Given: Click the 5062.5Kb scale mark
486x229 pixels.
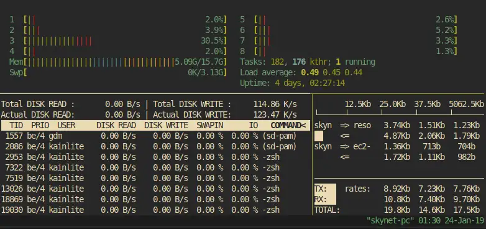Looking at the screenshot, I should 467,105.
